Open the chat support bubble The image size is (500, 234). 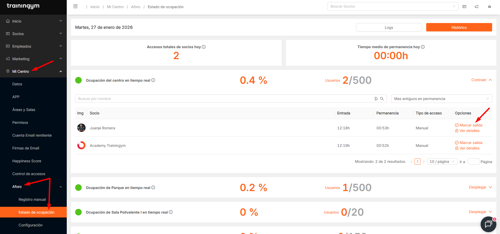tap(488, 224)
